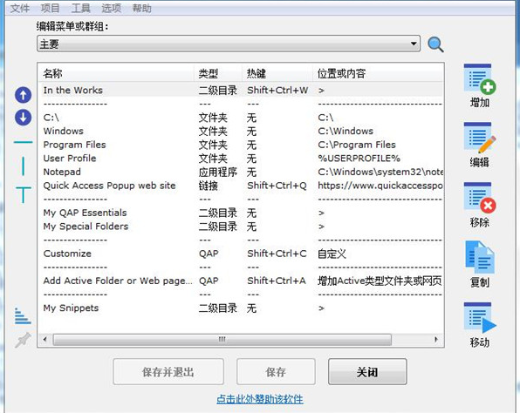The image size is (520, 413).
Task: Click the Shift+Ctrl+C hotkey cell
Action: point(277,254)
